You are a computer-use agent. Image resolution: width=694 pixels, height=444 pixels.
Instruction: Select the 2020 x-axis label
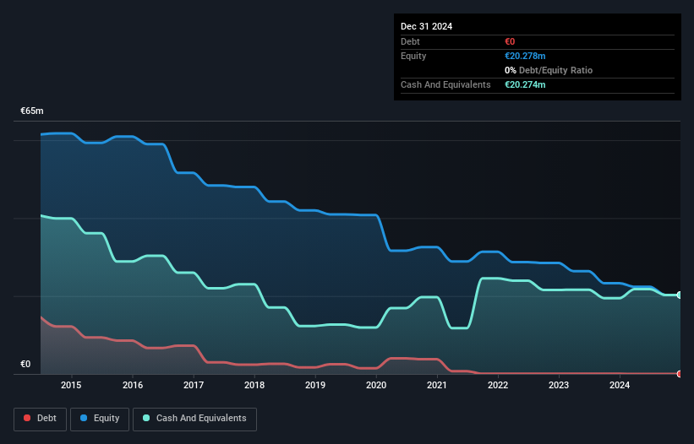376,385
